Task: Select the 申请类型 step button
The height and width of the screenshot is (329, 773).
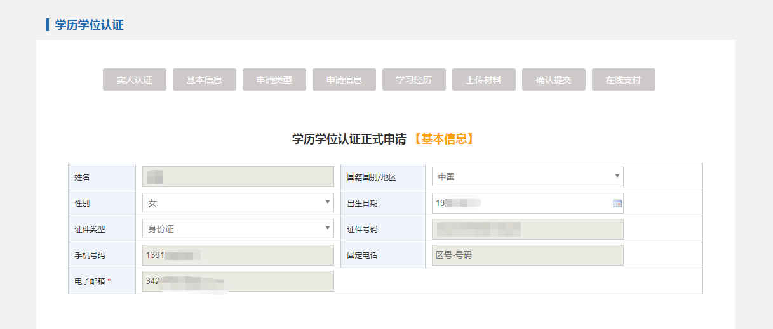Action: tap(274, 80)
